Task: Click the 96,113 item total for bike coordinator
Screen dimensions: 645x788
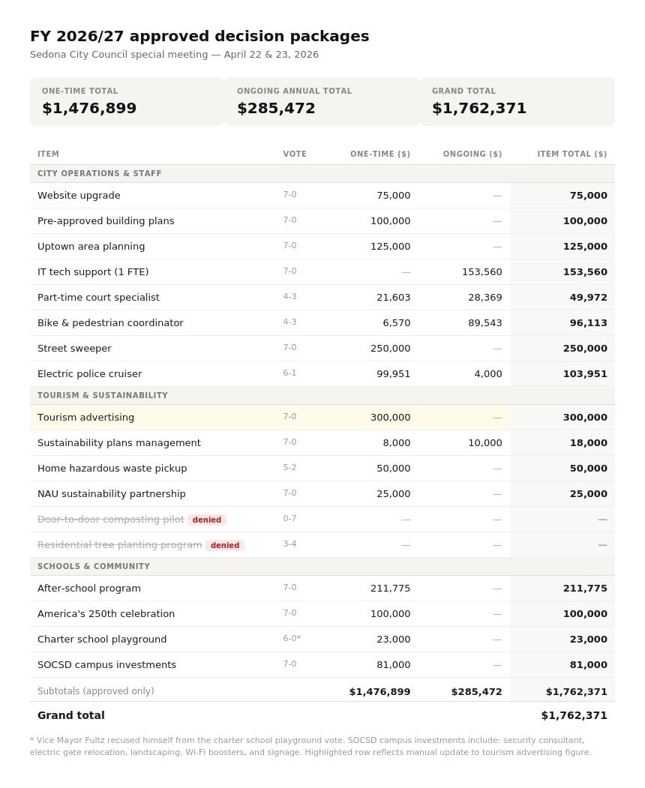Action: click(x=588, y=323)
